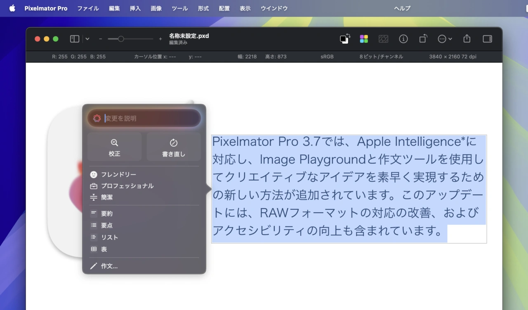Image resolution: width=528 pixels, height=310 pixels.
Task: Click the ML enhance icon in toolbar
Action: tap(383, 39)
